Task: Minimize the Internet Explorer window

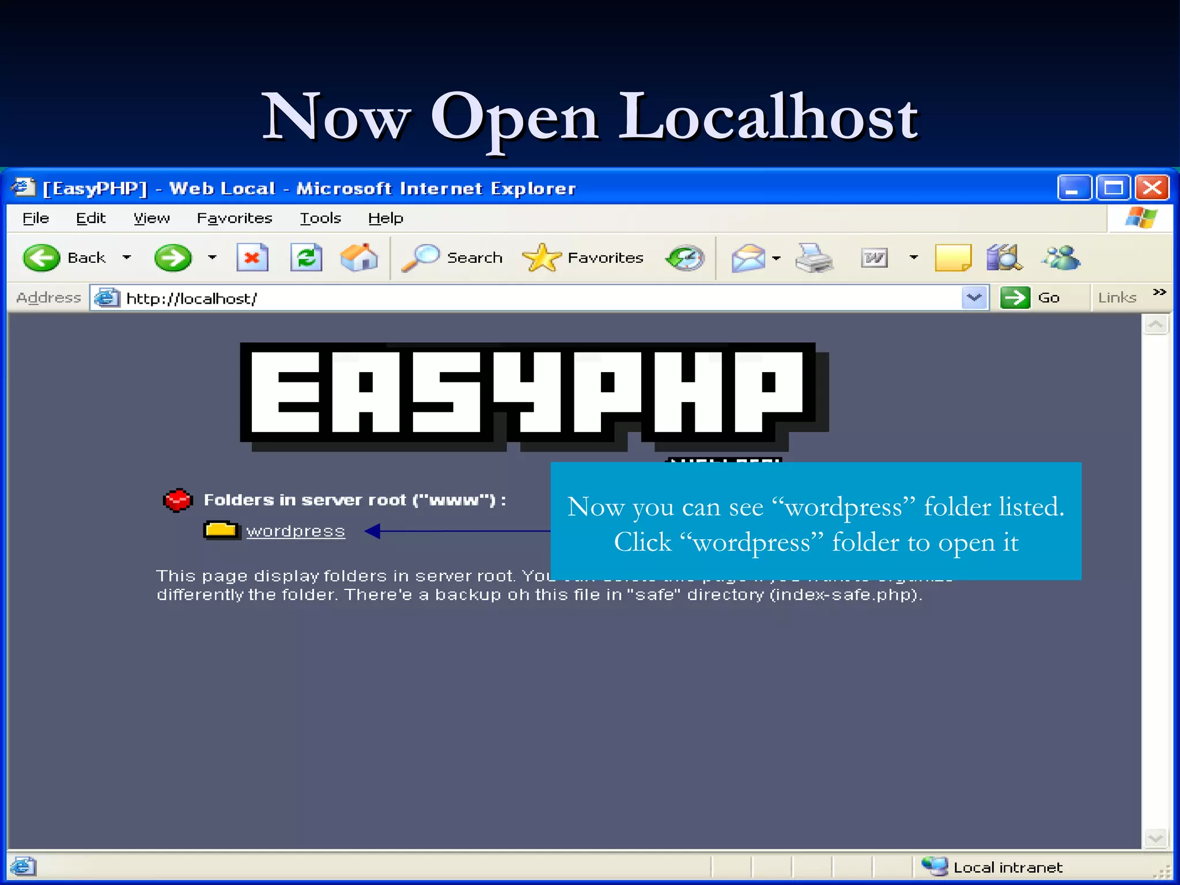Action: tap(1074, 188)
